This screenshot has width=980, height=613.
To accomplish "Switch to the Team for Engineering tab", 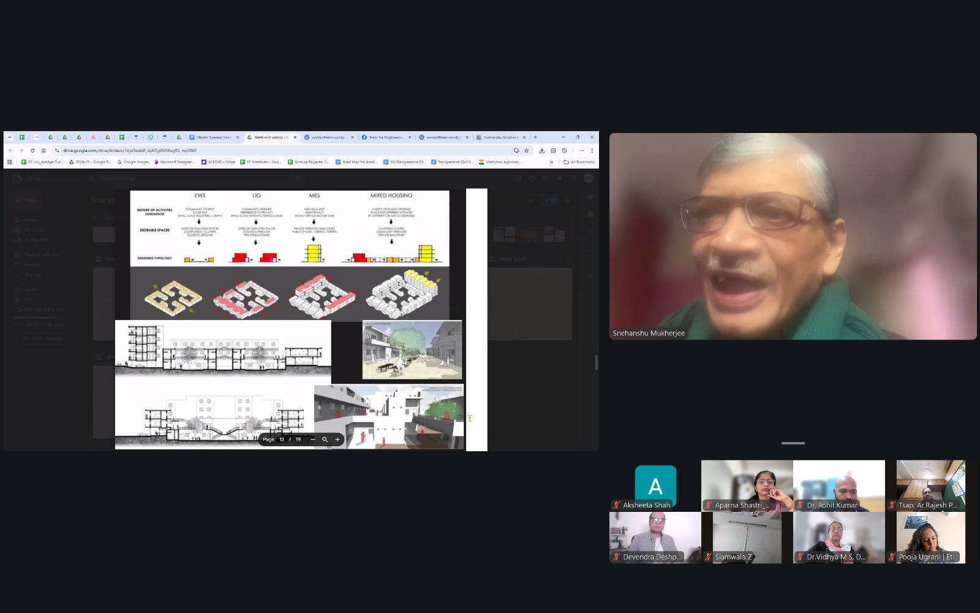I will click(385, 137).
